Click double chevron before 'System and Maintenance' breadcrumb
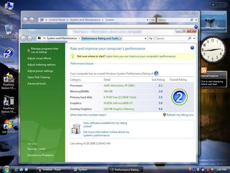The height and width of the screenshot is (173, 230). pyautogui.click(x=44, y=38)
